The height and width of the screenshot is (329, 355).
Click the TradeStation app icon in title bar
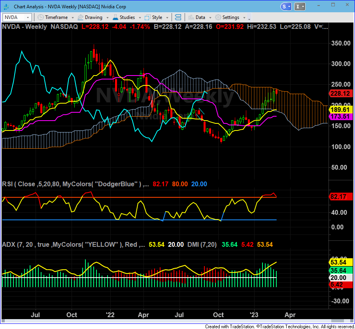tap(7, 7)
